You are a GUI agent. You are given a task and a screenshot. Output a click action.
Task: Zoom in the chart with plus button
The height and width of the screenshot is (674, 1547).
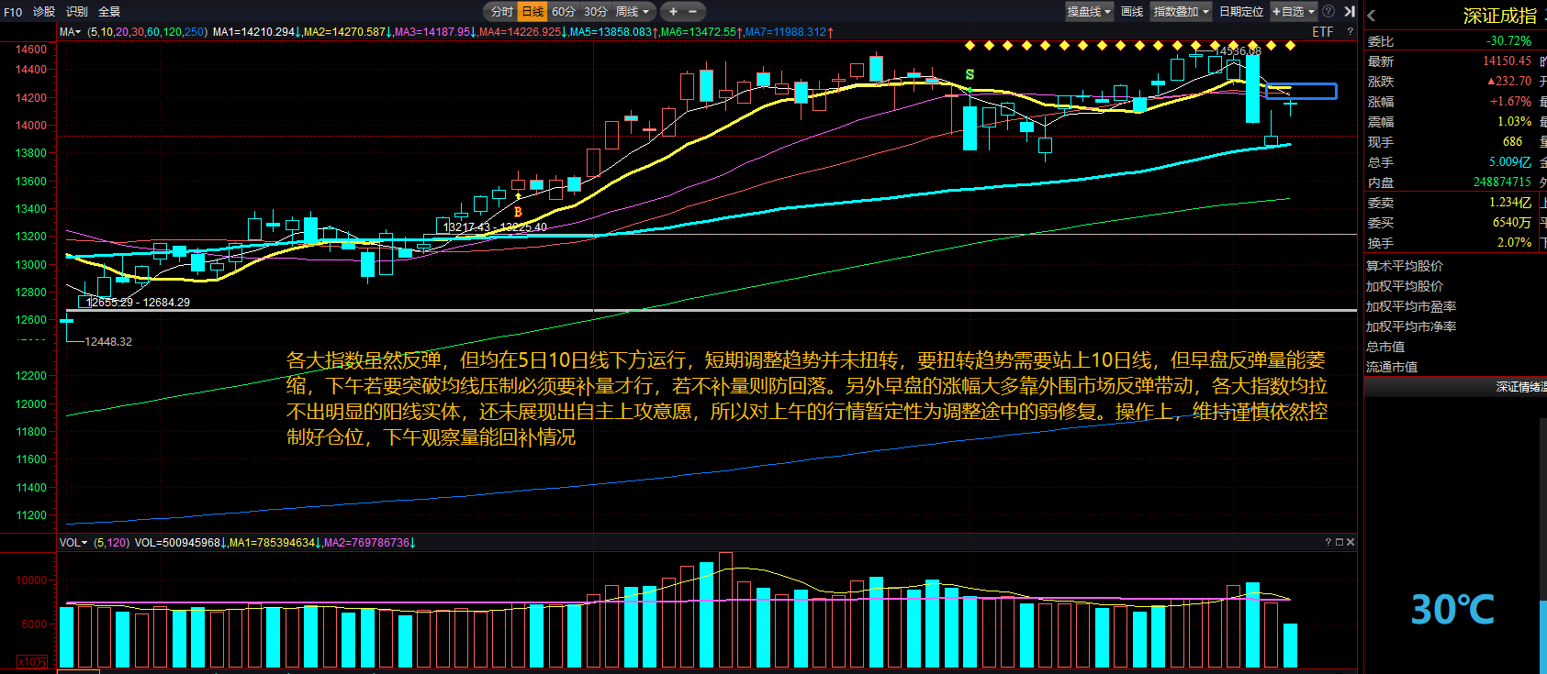673,12
